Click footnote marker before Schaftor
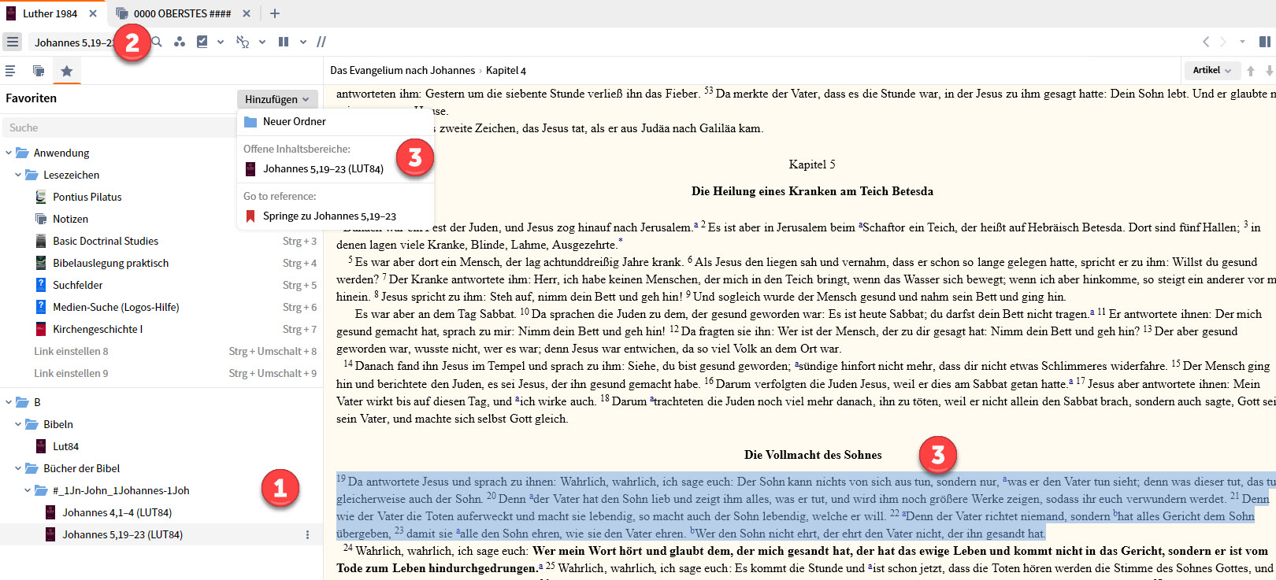The image size is (1276, 580). coord(860,225)
